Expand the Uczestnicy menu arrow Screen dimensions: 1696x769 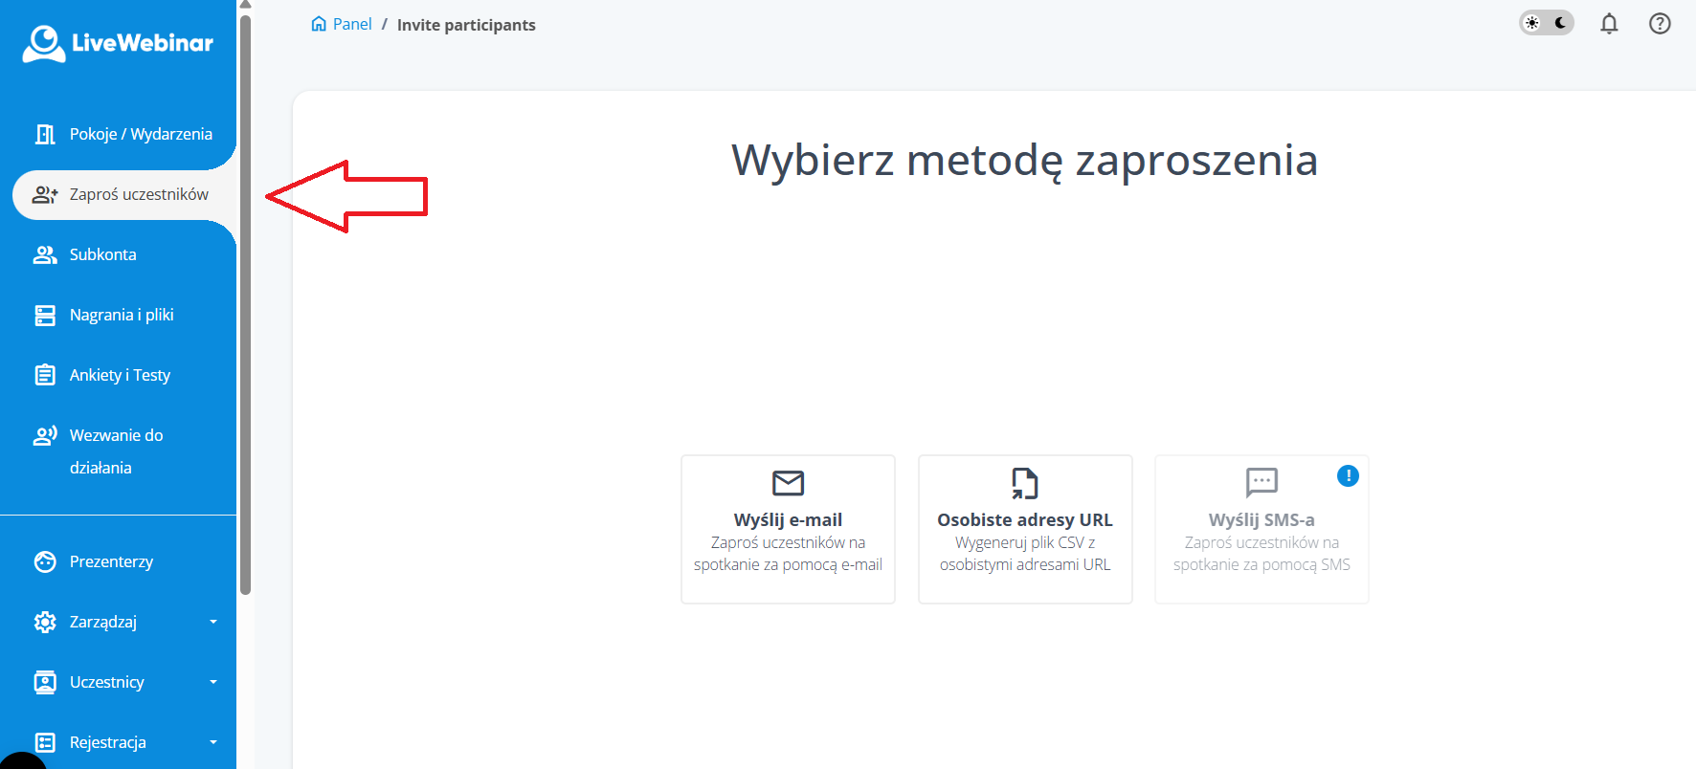pyautogui.click(x=213, y=682)
